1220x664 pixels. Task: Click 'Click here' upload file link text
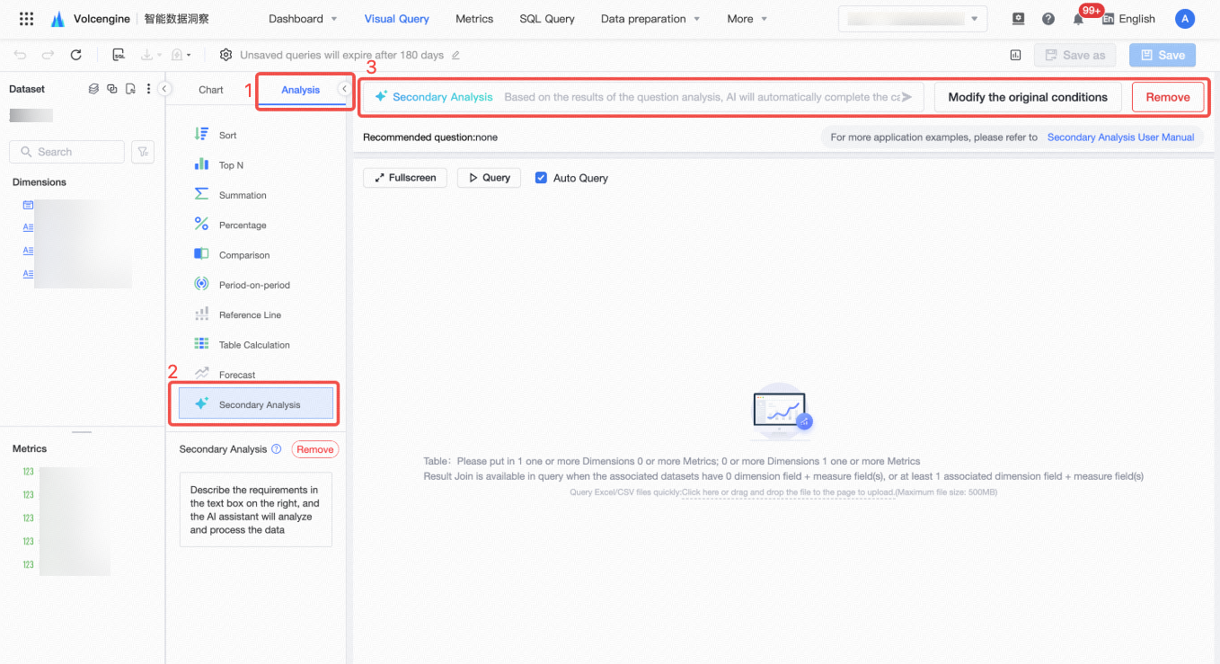click(x=701, y=492)
